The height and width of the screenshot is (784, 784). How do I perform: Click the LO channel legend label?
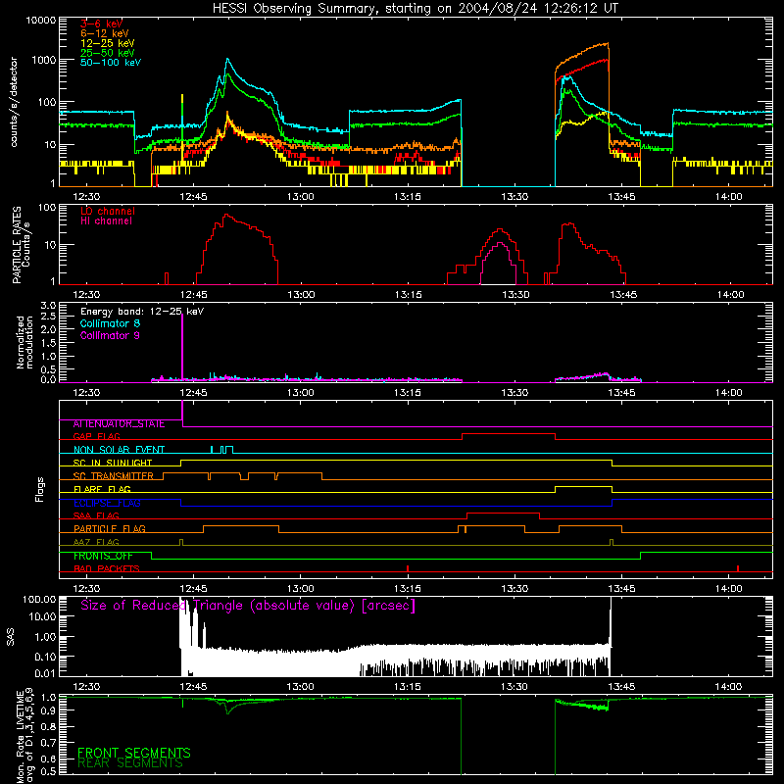(108, 211)
